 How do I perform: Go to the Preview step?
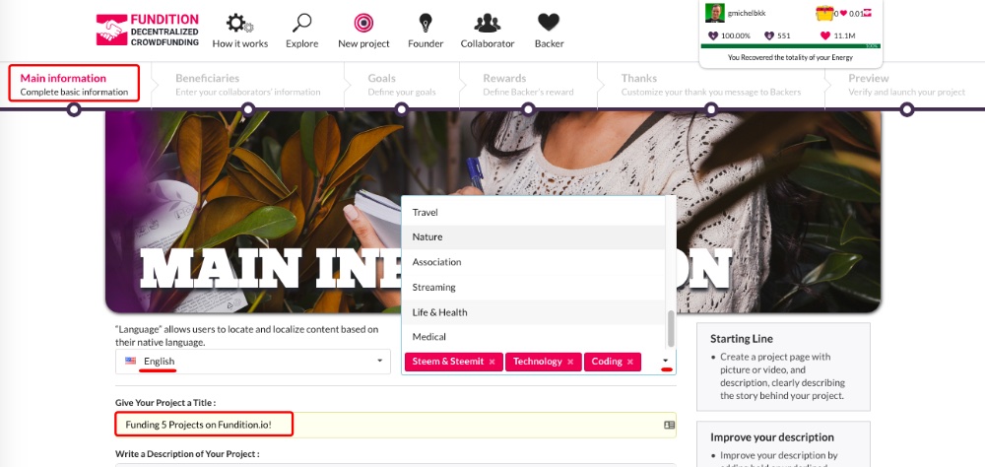coord(906,85)
